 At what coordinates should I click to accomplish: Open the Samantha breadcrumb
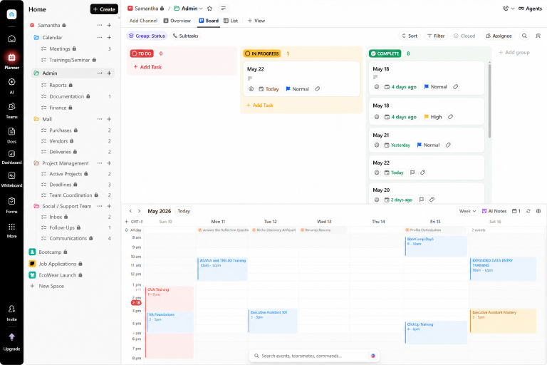click(x=146, y=9)
